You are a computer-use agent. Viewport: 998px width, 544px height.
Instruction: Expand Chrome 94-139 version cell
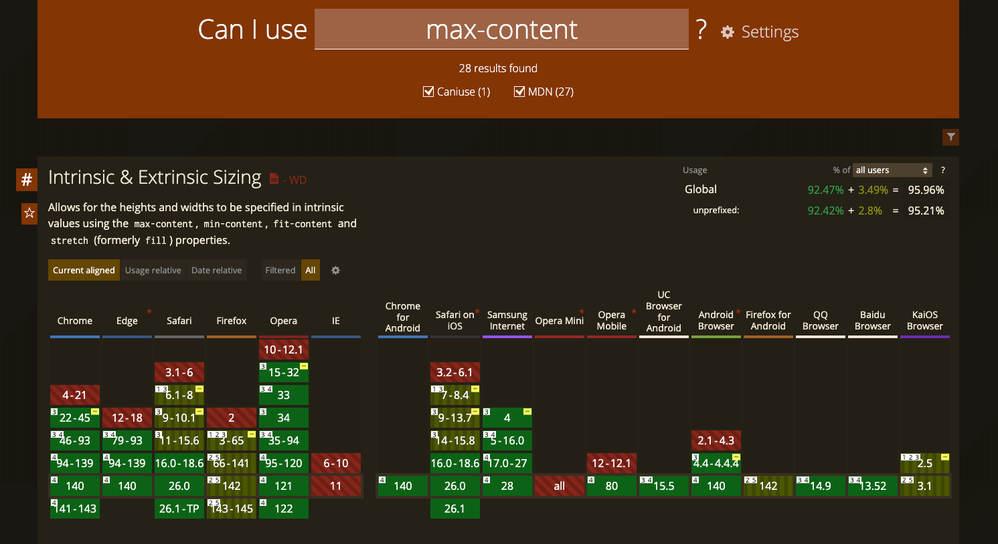coord(75,463)
